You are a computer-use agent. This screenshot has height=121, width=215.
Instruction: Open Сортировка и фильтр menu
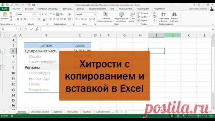click(x=164, y=17)
